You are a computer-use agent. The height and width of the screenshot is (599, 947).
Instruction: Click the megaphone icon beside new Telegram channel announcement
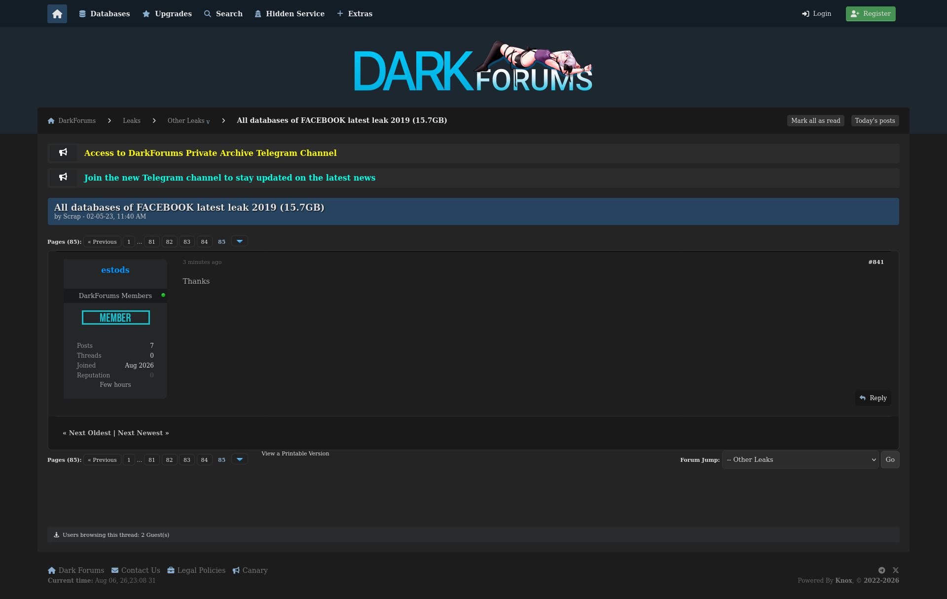(63, 177)
